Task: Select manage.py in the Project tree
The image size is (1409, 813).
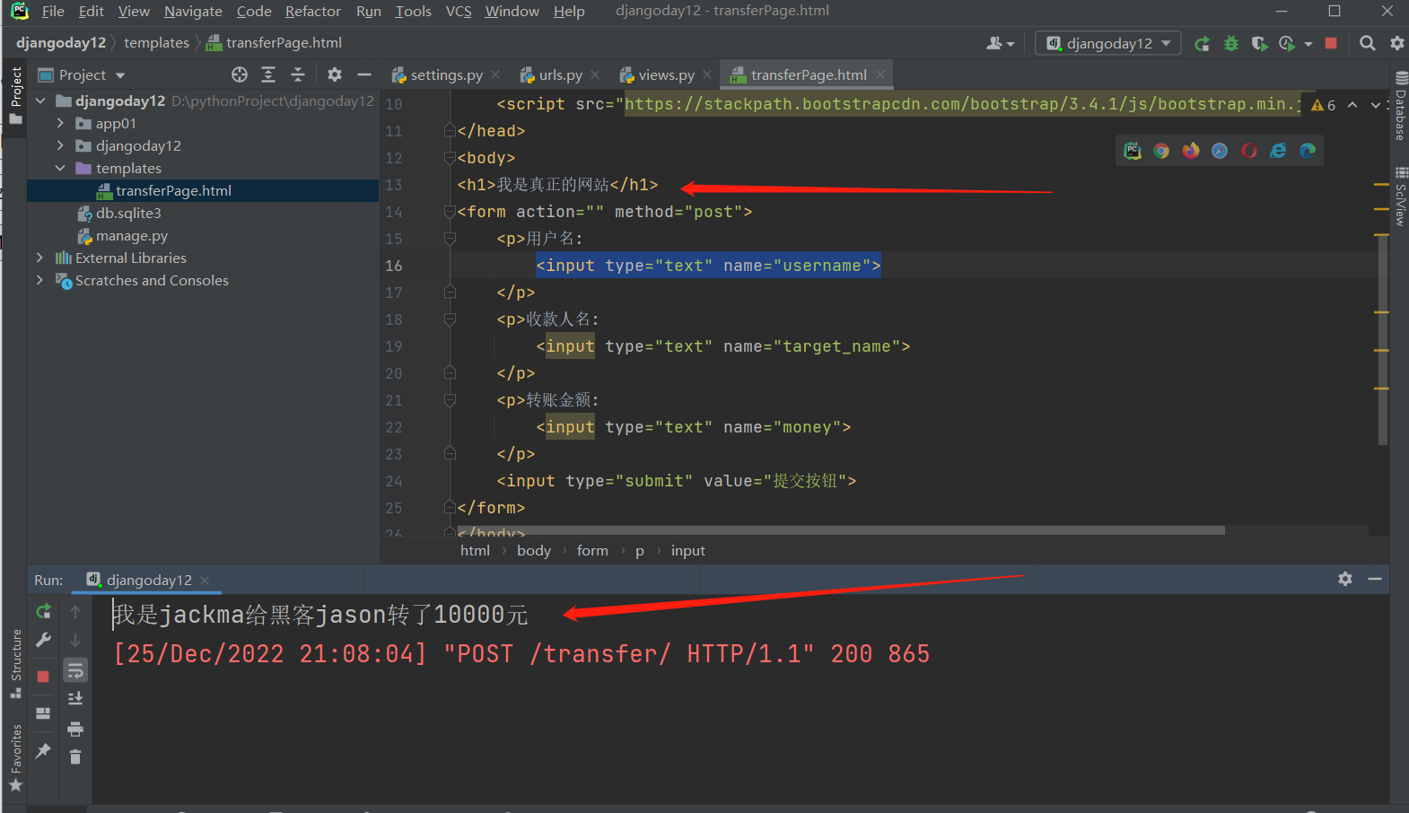Action: pyautogui.click(x=132, y=236)
